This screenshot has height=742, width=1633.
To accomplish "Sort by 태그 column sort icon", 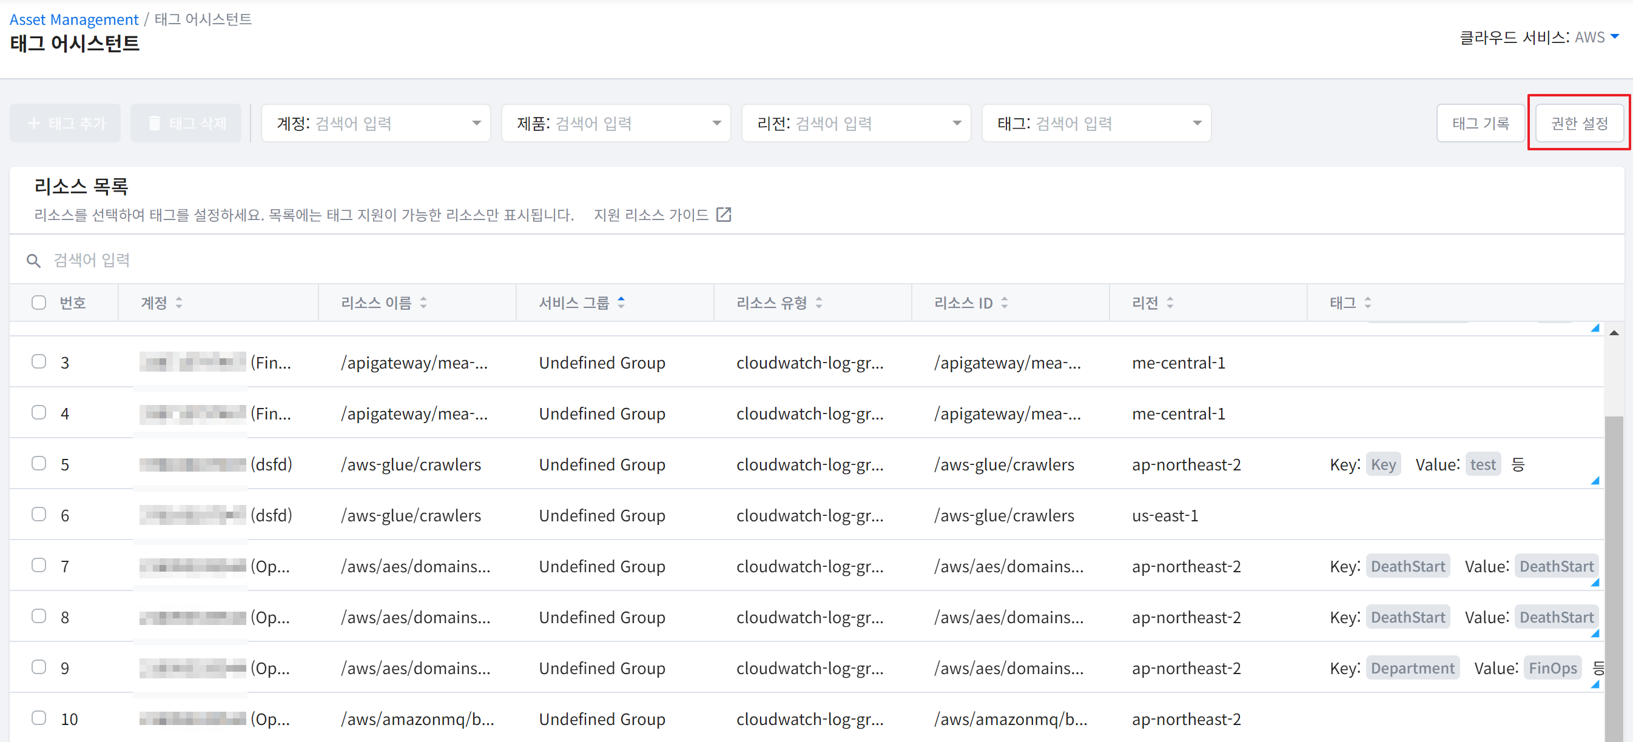I will point(1368,303).
